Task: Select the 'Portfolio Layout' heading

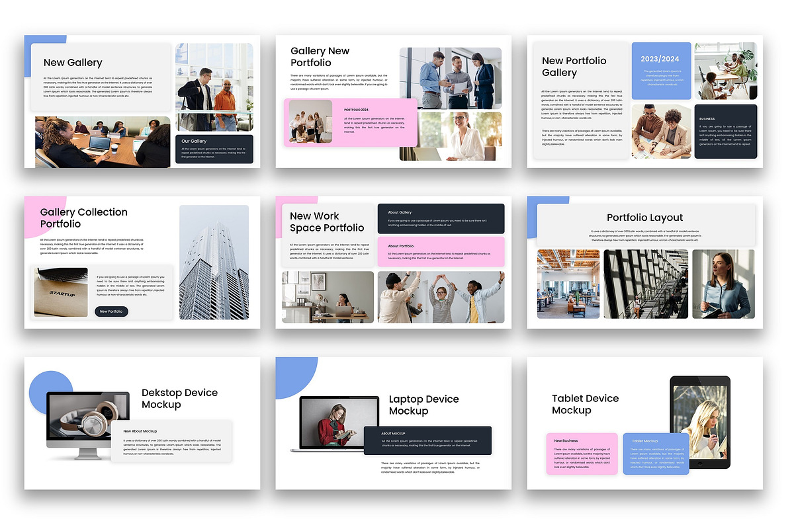Action: pyautogui.click(x=645, y=218)
